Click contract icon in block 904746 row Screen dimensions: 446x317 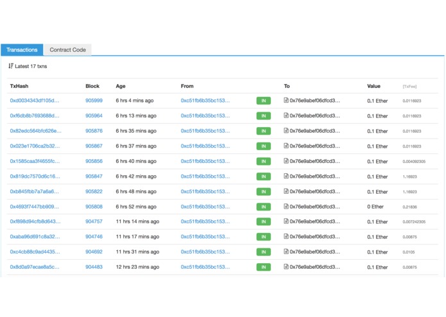click(286, 236)
